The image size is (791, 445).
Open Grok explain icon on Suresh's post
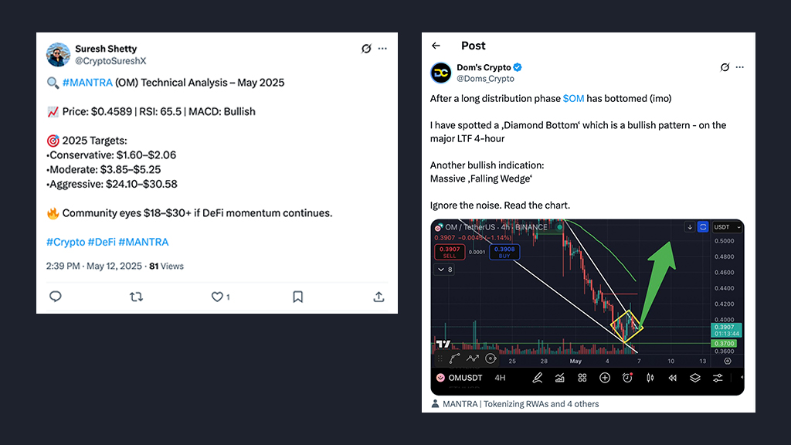pos(366,49)
